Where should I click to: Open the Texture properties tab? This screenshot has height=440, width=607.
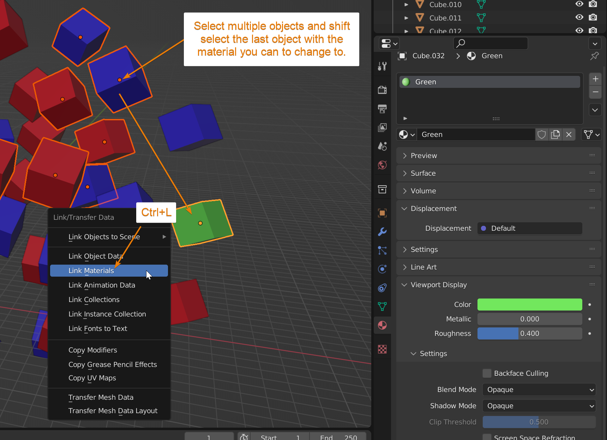382,349
